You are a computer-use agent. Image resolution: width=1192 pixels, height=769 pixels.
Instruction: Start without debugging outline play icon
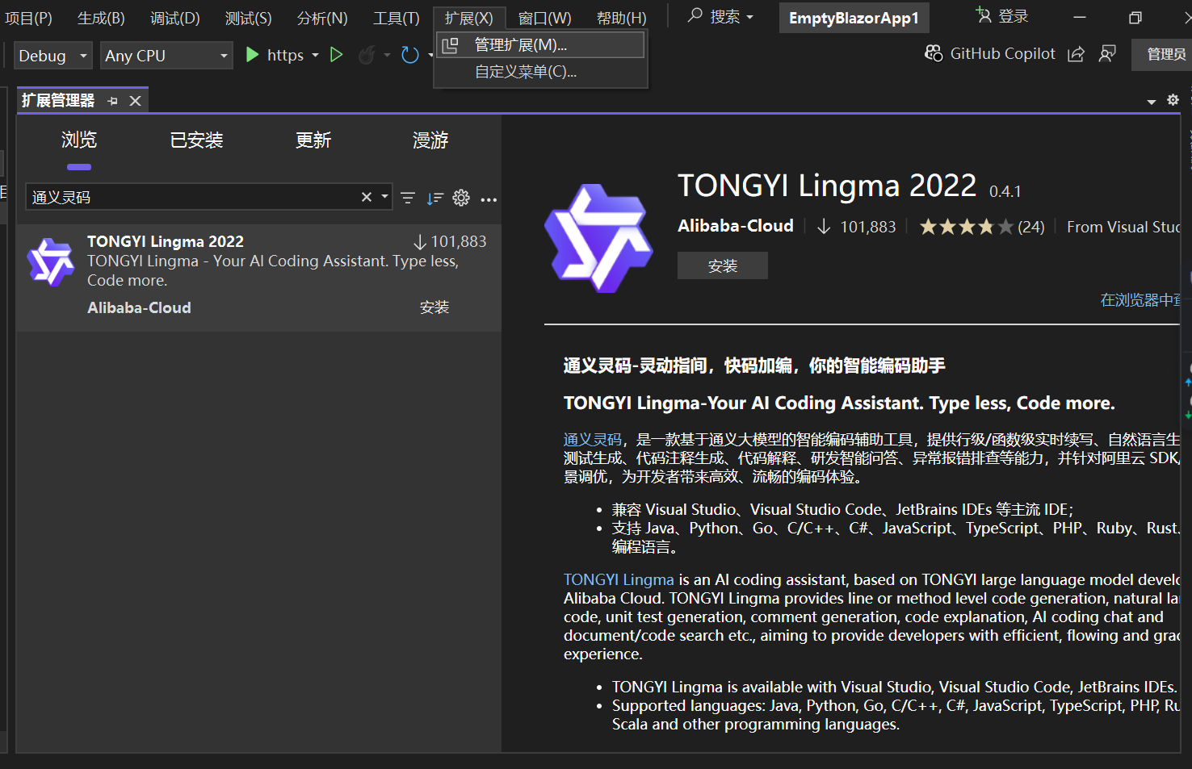(337, 55)
